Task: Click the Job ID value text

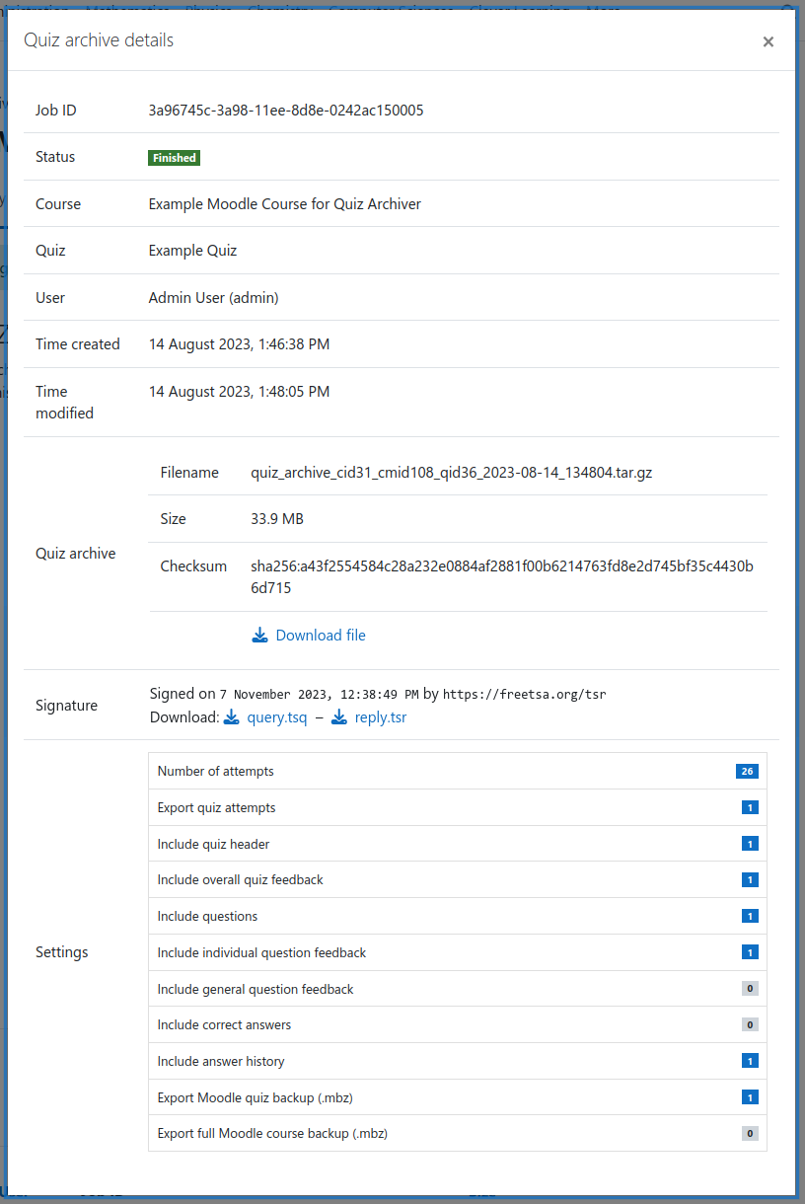Action: tap(286, 111)
